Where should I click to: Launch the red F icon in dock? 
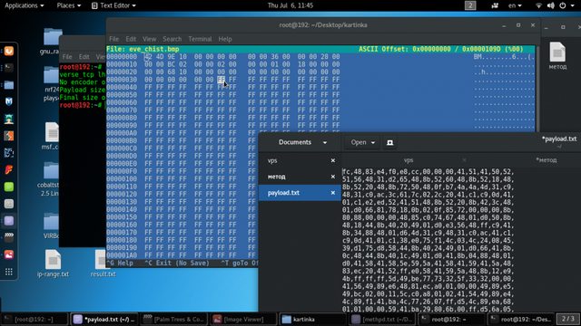pyautogui.click(x=9, y=169)
